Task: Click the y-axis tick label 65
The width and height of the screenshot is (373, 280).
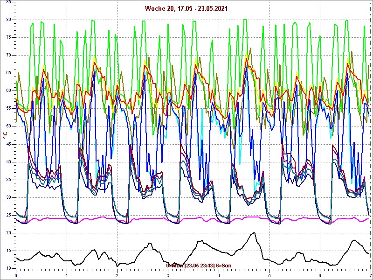Action: [8, 73]
